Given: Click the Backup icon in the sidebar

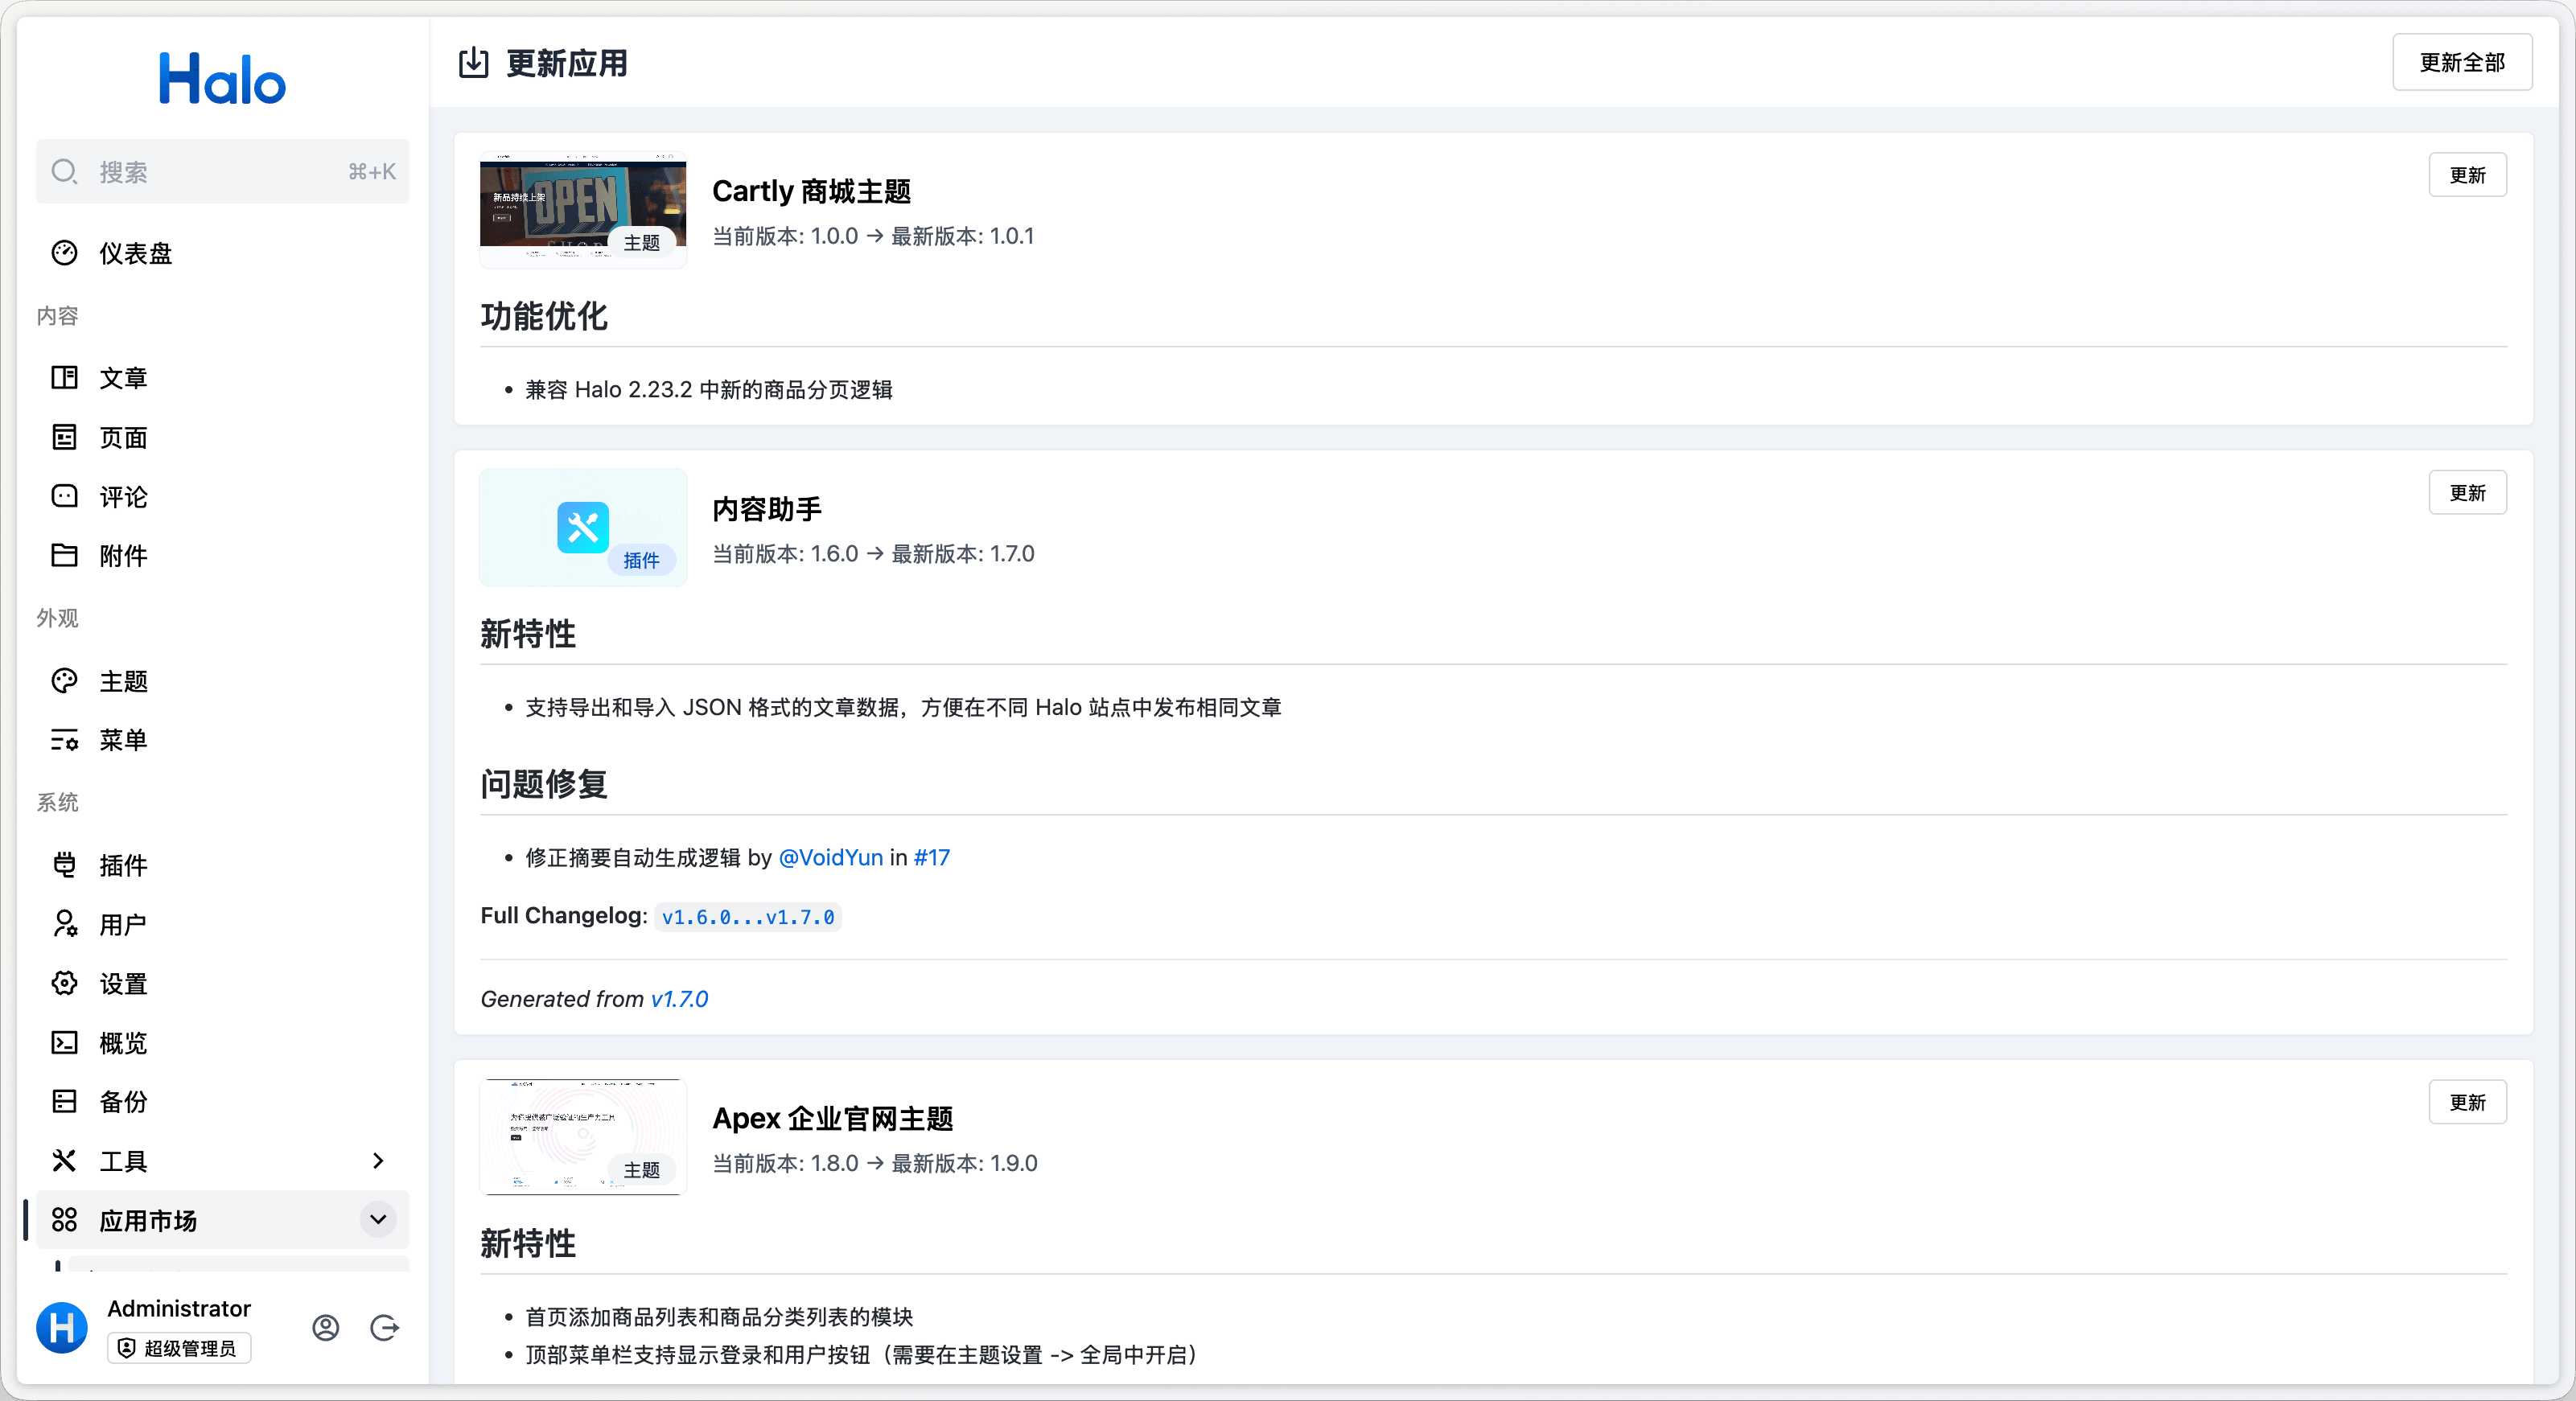Looking at the screenshot, I should click(64, 1101).
